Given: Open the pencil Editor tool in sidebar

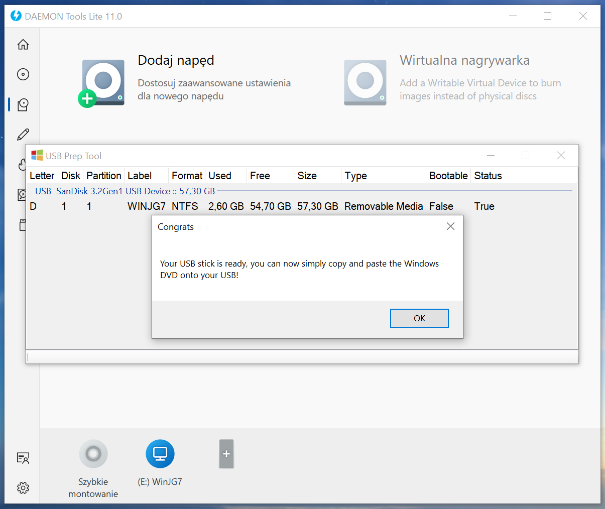Looking at the screenshot, I should (x=23, y=135).
